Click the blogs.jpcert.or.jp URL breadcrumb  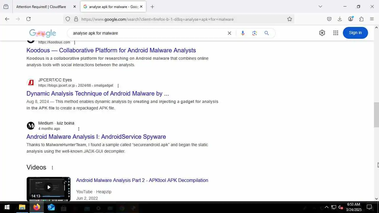pyautogui.click(x=76, y=85)
